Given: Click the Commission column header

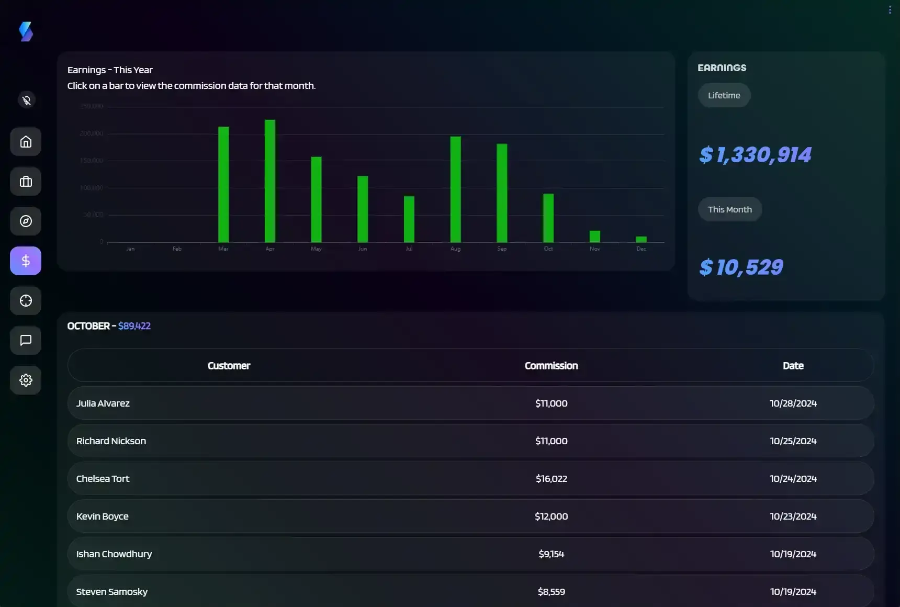Looking at the screenshot, I should click(x=552, y=366).
